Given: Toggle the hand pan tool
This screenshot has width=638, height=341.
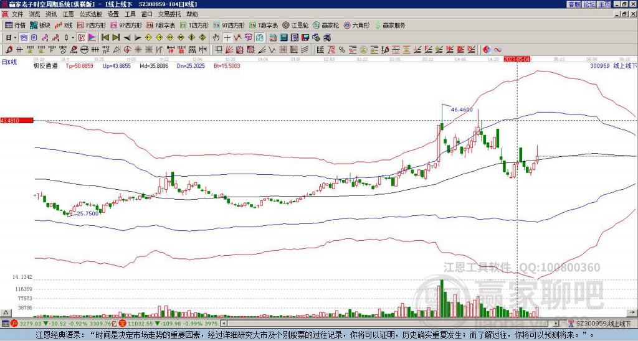Looking at the screenshot, I should click(216, 38).
